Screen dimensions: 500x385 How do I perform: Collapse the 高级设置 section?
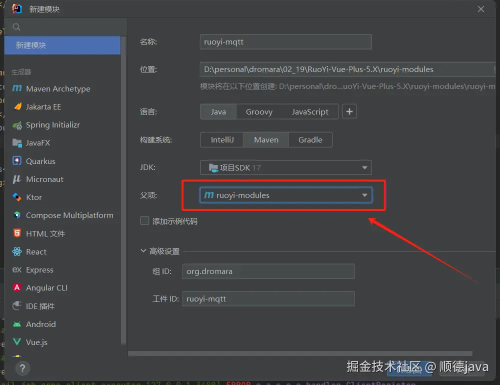(143, 251)
